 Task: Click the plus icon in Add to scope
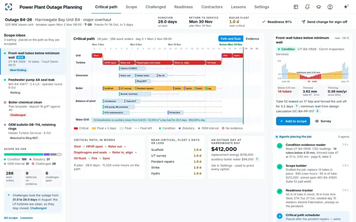coord(281,121)
